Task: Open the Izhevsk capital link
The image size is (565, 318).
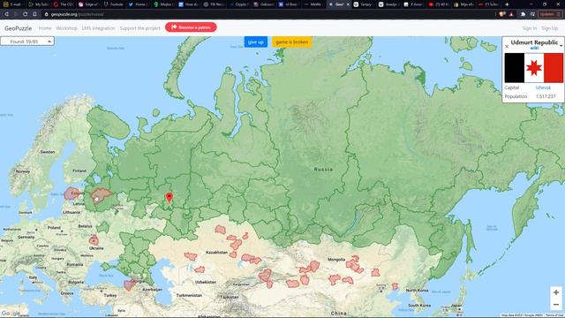Action: (x=543, y=87)
